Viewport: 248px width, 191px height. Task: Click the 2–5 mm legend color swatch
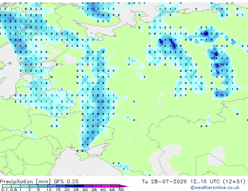[x=34, y=186]
